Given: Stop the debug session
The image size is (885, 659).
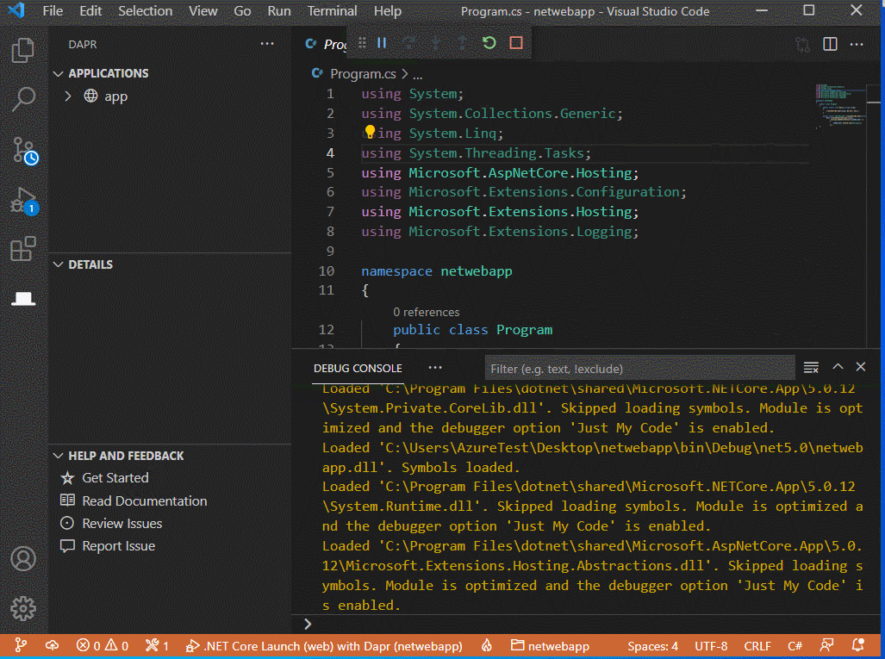Looking at the screenshot, I should 516,43.
